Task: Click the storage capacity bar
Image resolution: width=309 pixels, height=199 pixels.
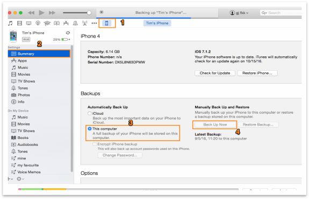Action: pos(128,189)
